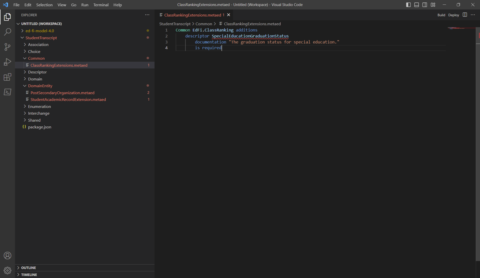Open the Run and Debug view icon
Viewport: 480px width, 278px height.
click(x=7, y=62)
